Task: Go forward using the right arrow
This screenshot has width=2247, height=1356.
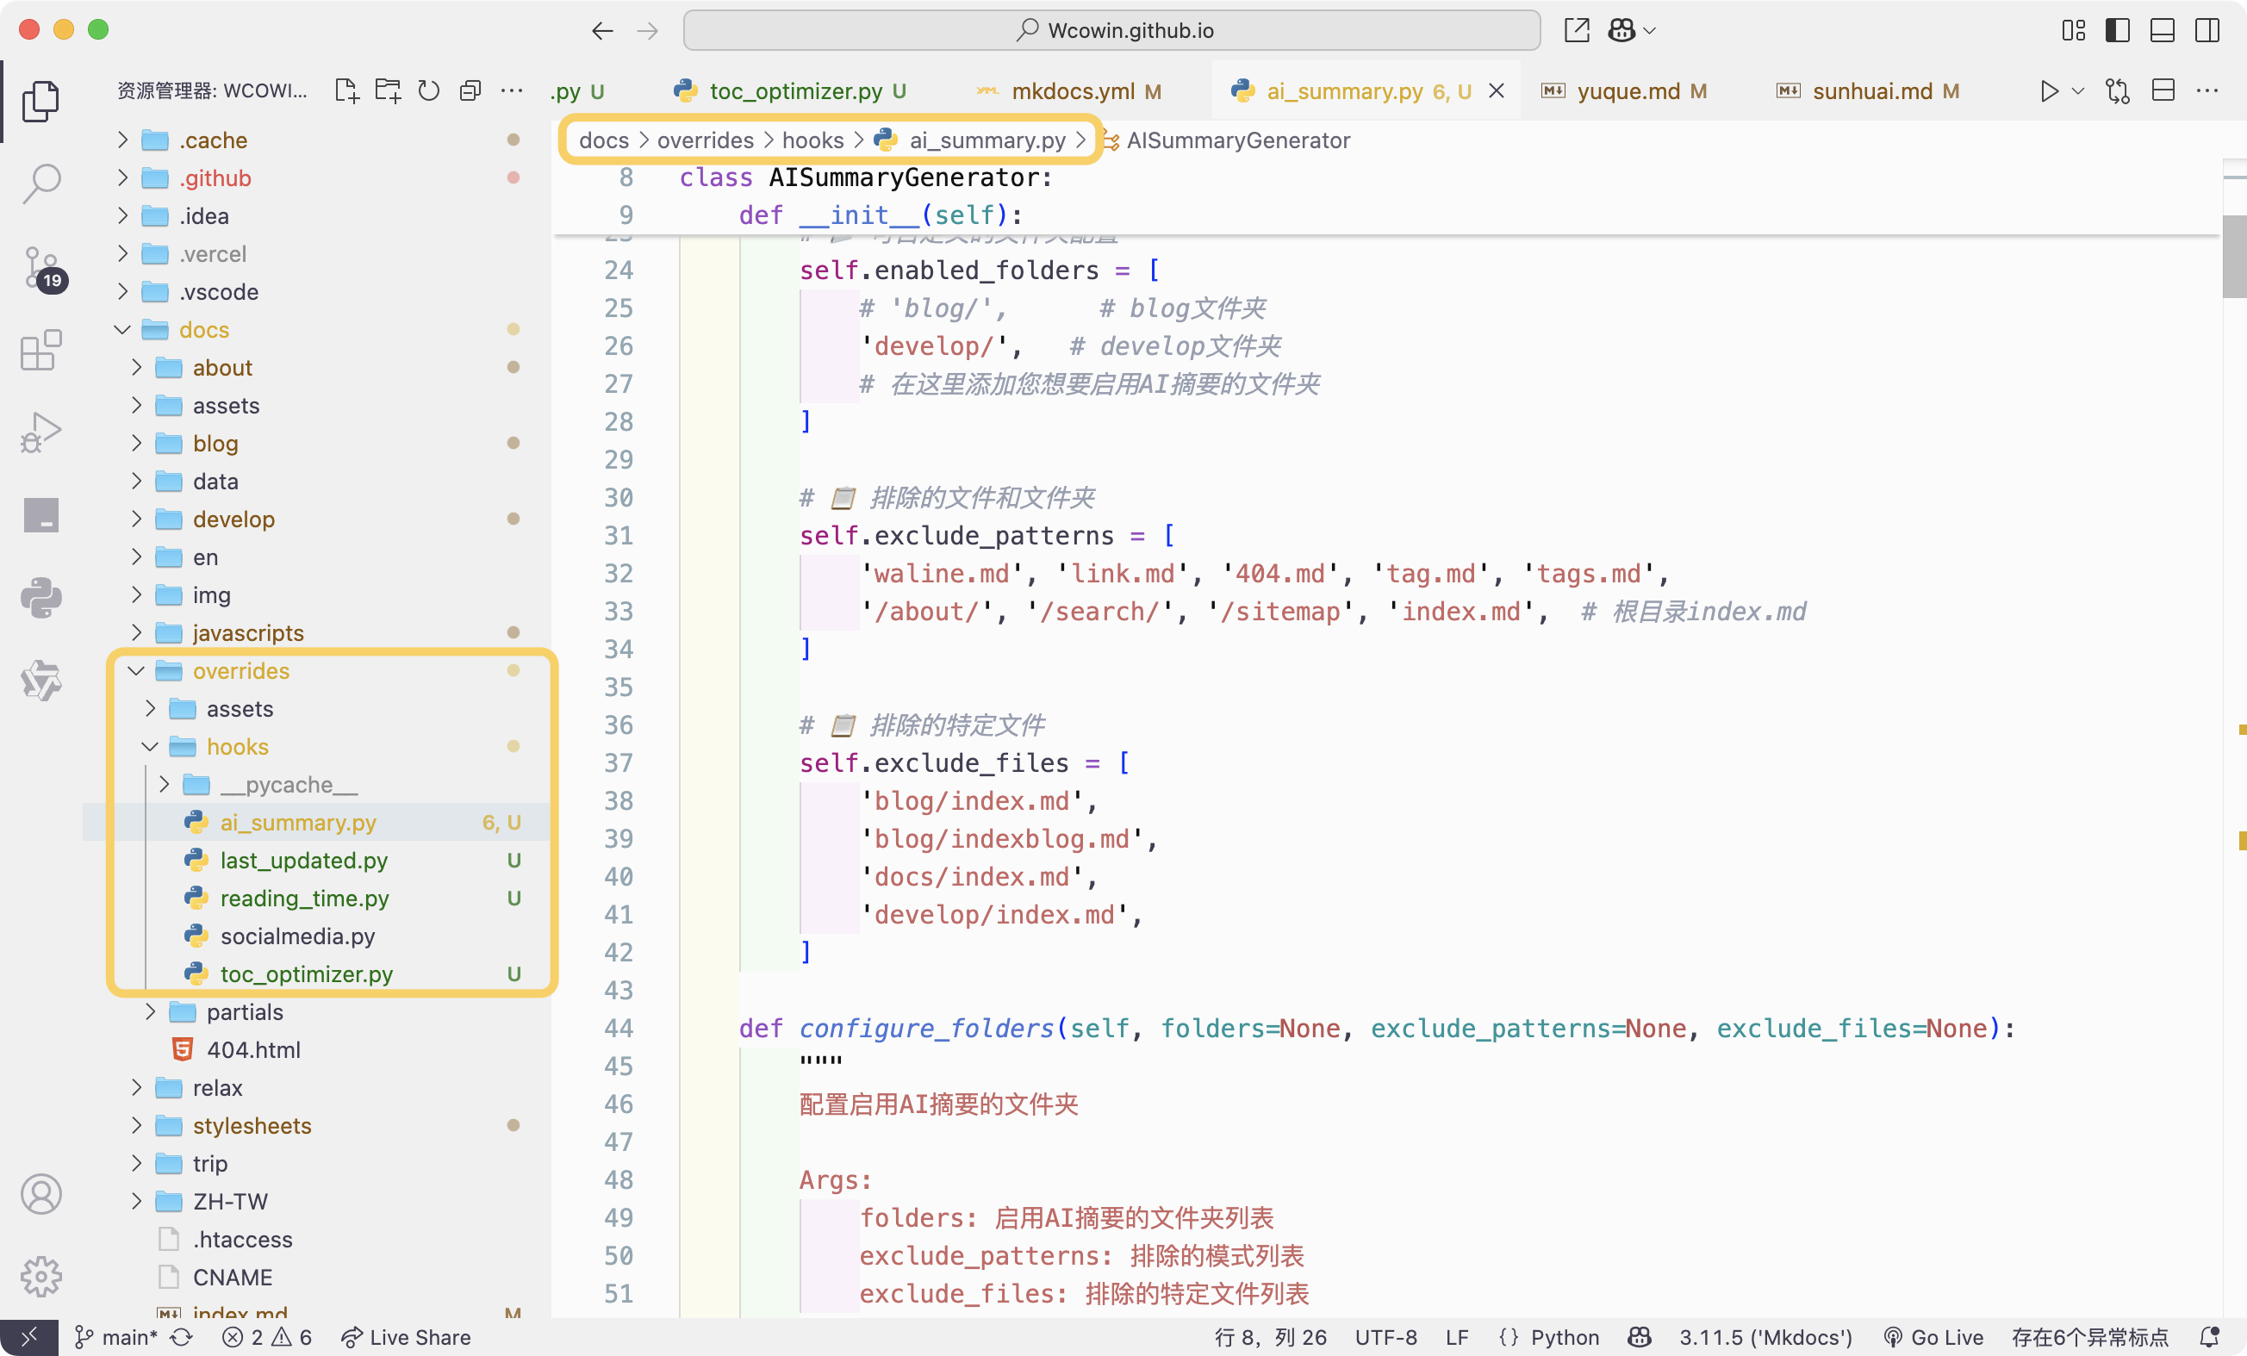Action: [647, 30]
